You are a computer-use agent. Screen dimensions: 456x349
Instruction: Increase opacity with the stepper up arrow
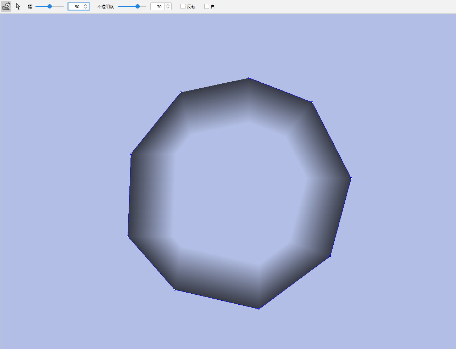click(x=168, y=5)
